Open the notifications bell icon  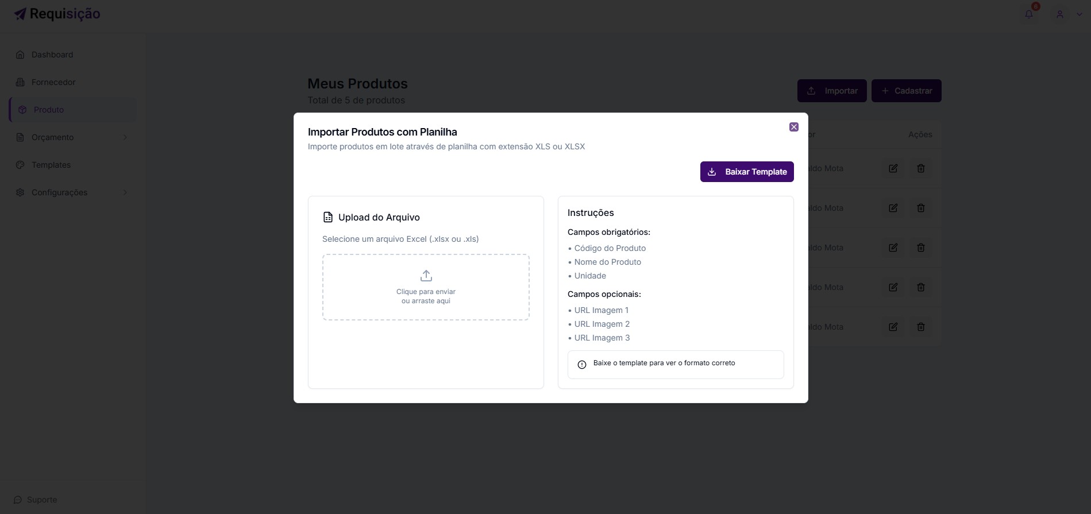pyautogui.click(x=1028, y=14)
